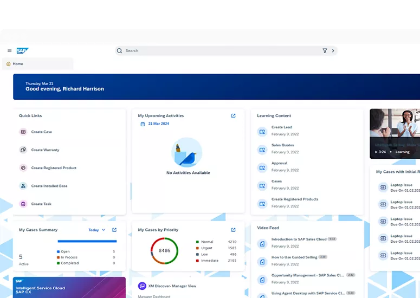
Task: Open My Upcoming Activities in new window
Action: (x=233, y=116)
